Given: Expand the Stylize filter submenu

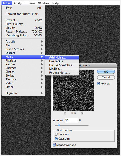Looking at the screenshot, I should point(23,76).
